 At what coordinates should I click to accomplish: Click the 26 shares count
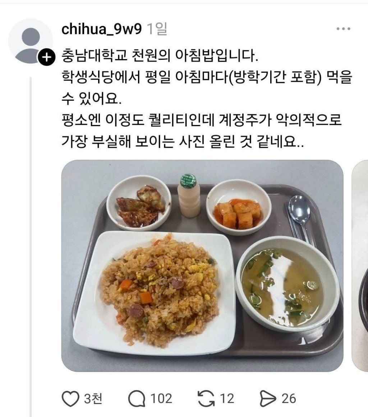(289, 399)
